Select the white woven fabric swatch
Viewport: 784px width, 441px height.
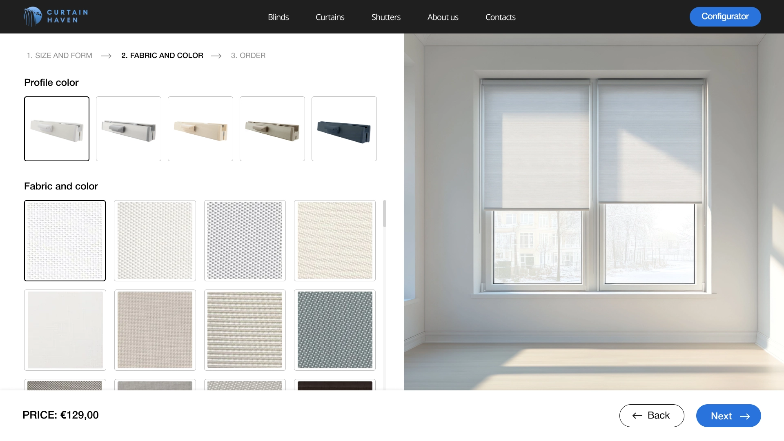pyautogui.click(x=65, y=241)
